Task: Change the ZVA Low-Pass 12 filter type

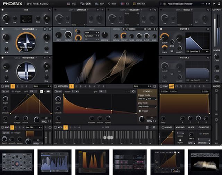Action: (x=197, y=52)
